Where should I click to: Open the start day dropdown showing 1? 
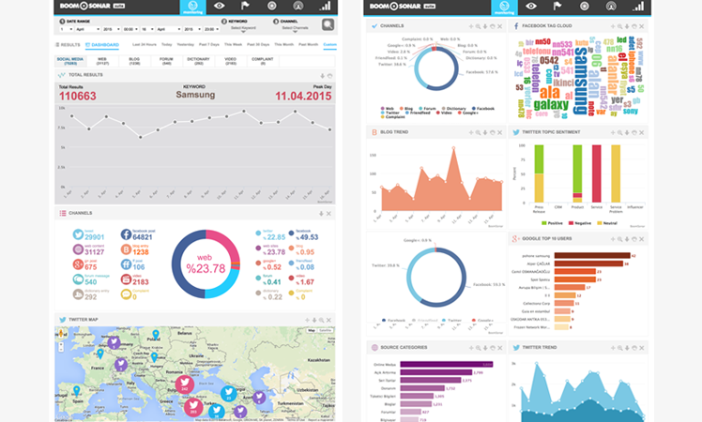68,29
